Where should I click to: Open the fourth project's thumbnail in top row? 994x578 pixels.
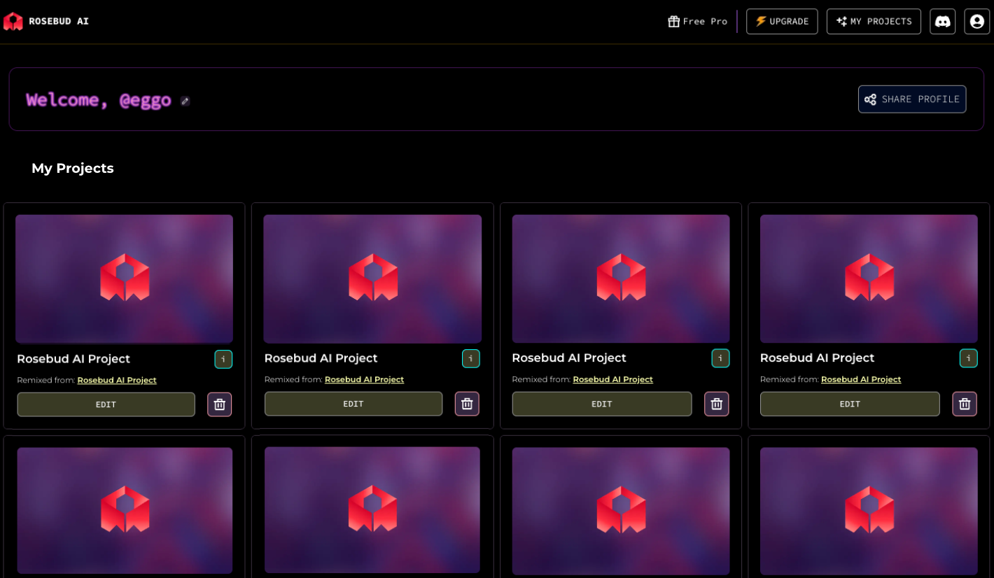869,279
